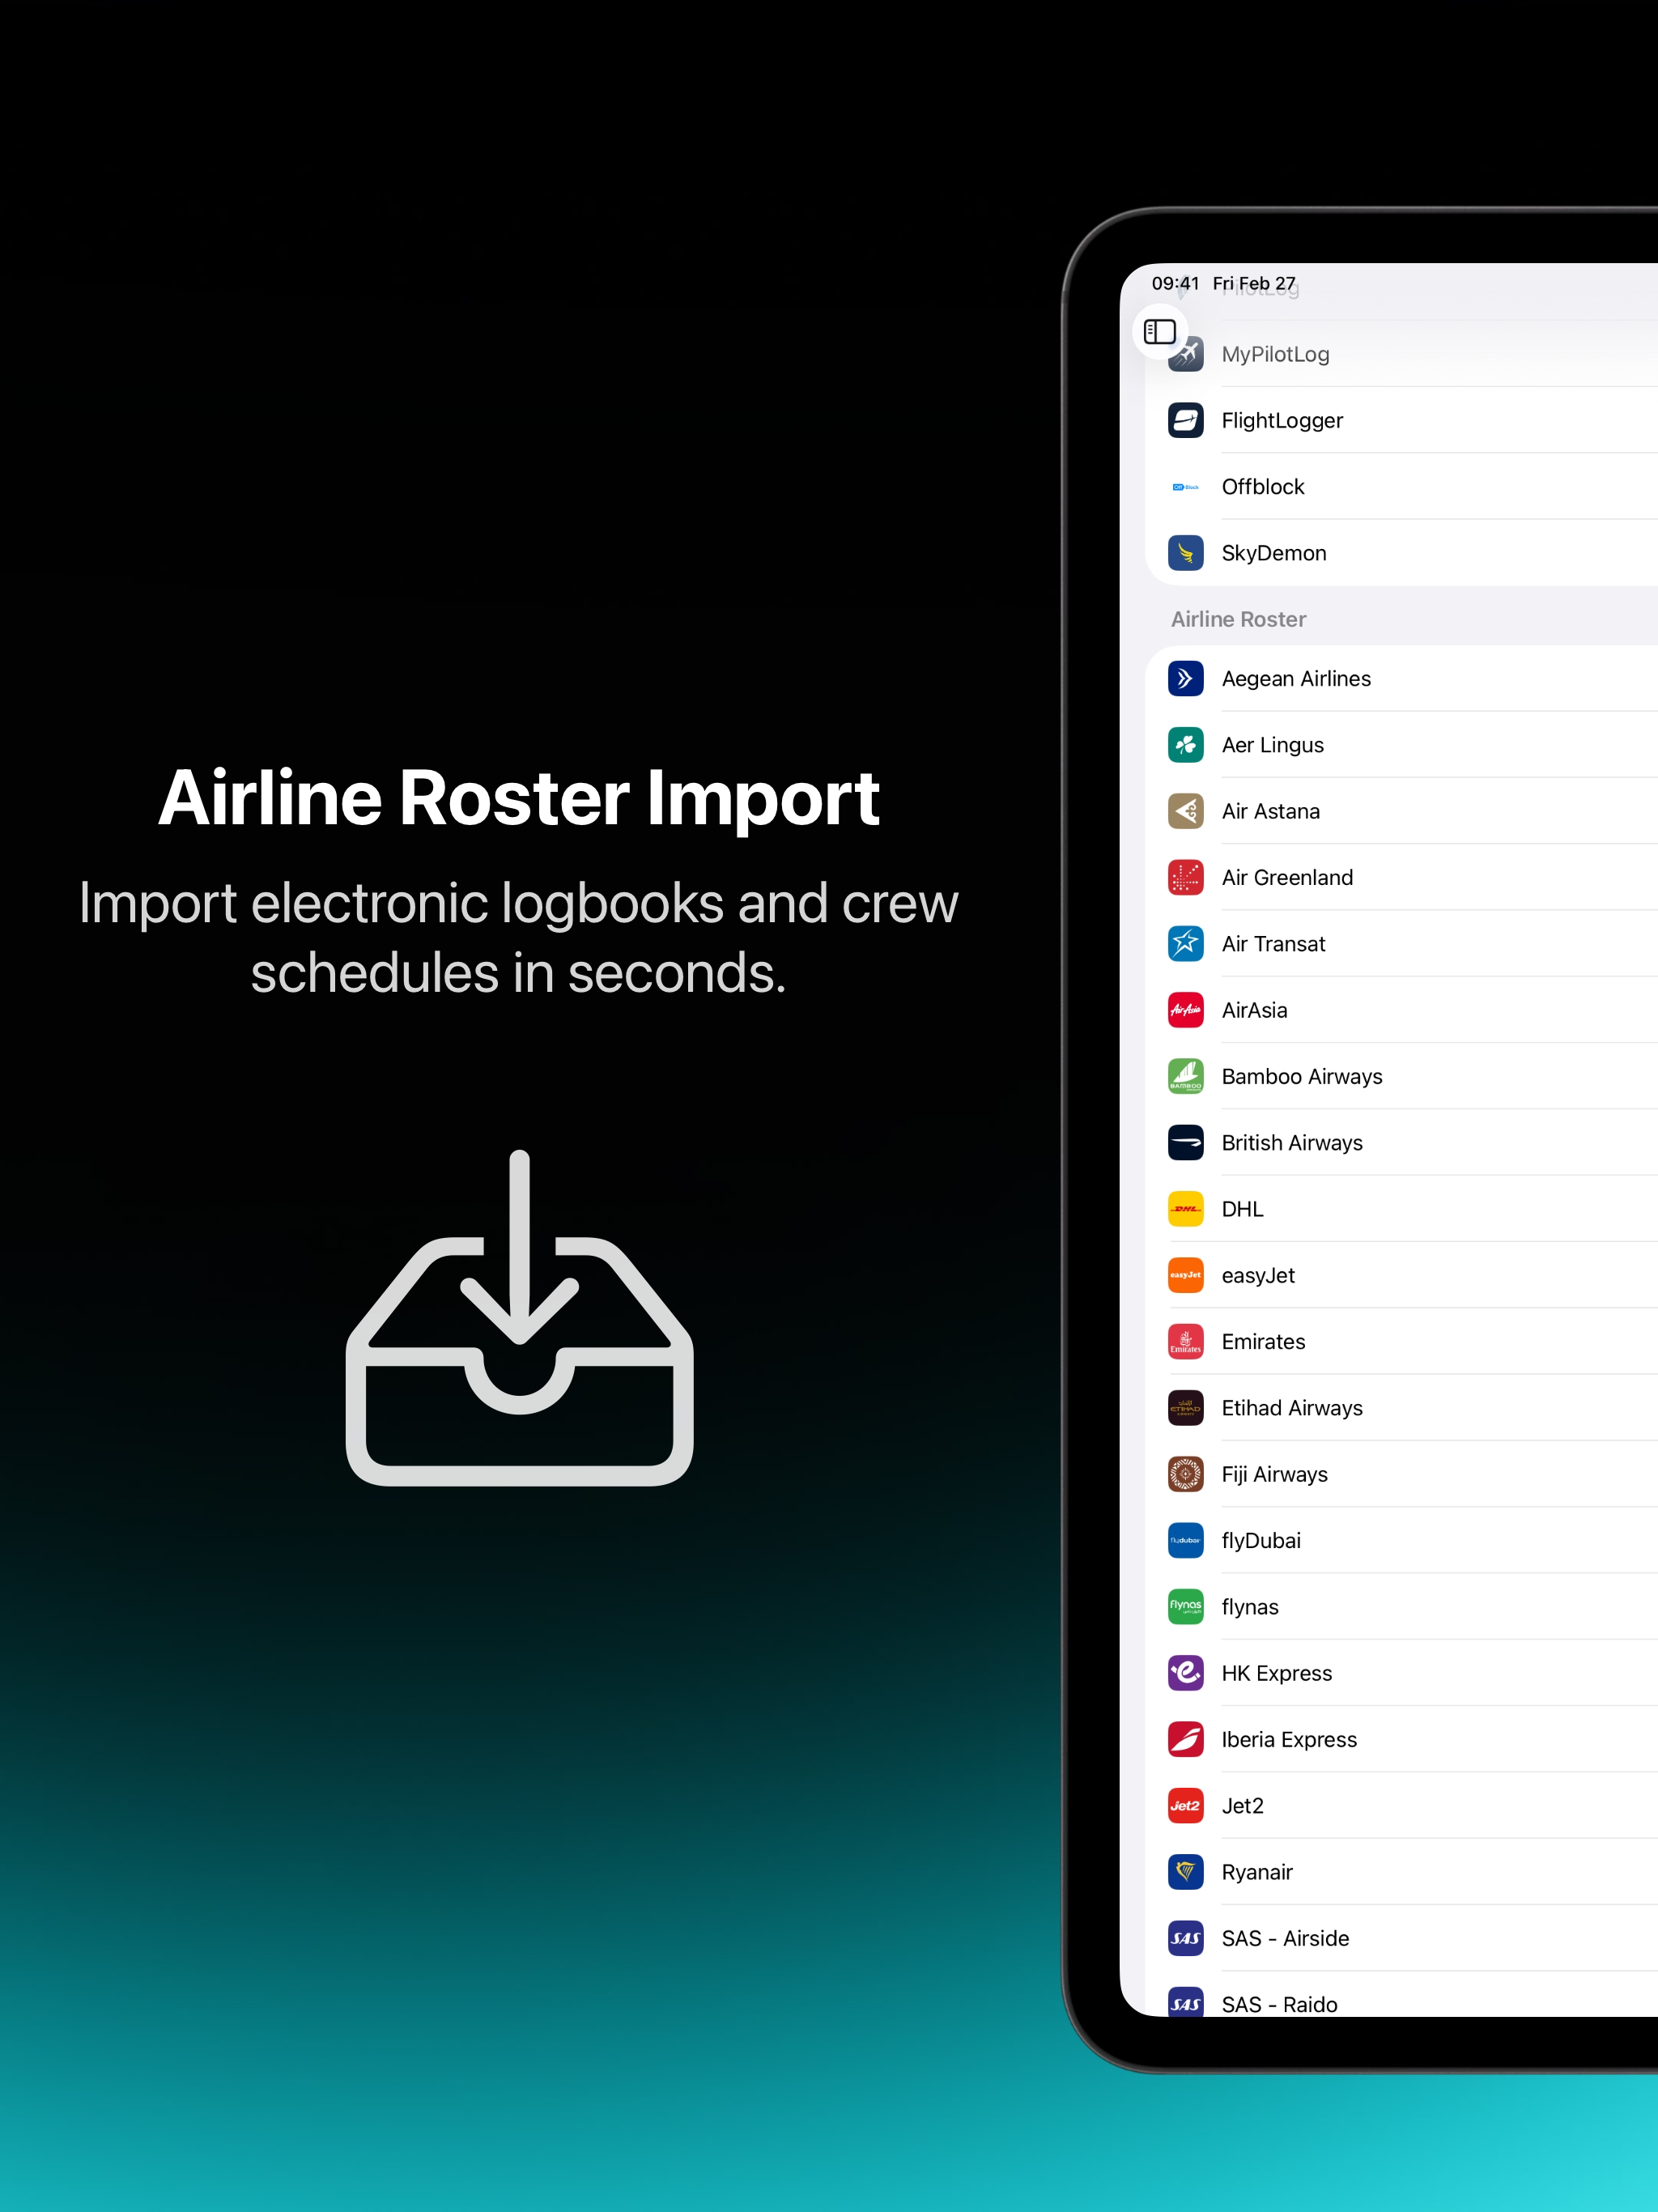Choose the flynas entry
The image size is (1658, 2212).
[x=1402, y=1607]
